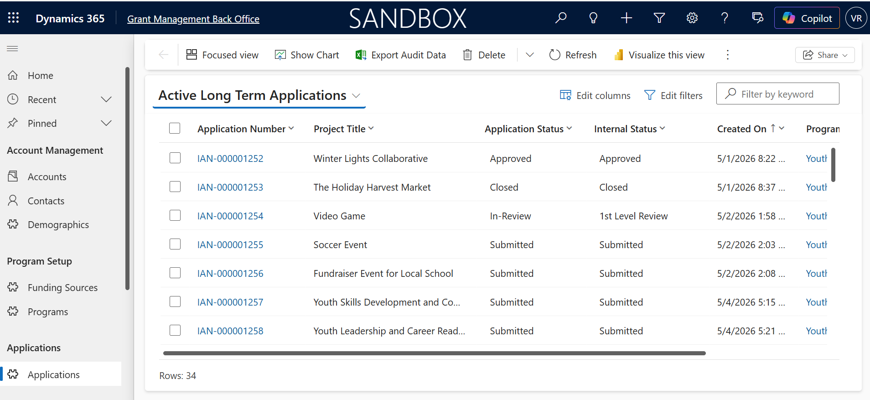This screenshot has height=400, width=870.
Task: Open the Copilot button
Action: pos(807,18)
